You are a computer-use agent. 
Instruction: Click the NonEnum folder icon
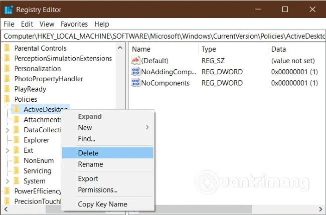click(17, 160)
